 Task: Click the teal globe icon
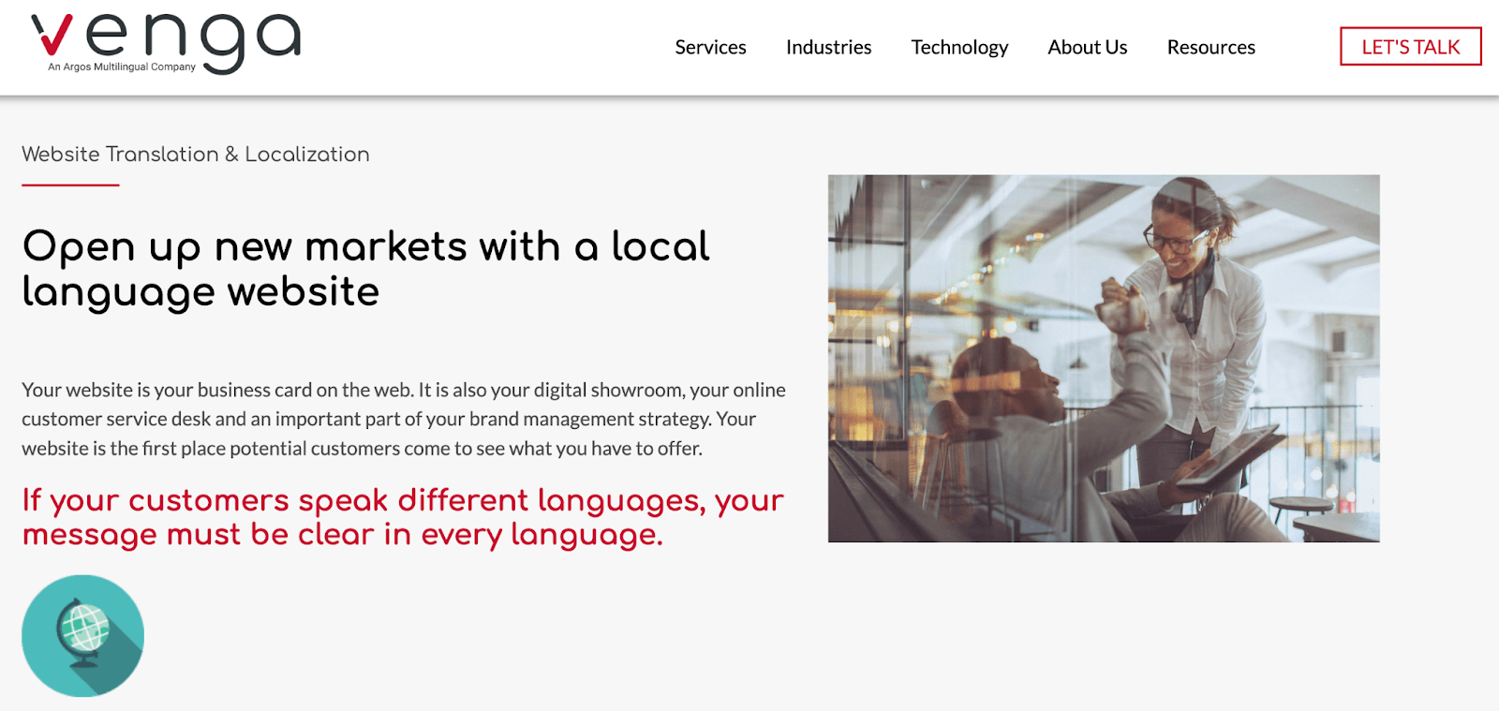click(82, 635)
